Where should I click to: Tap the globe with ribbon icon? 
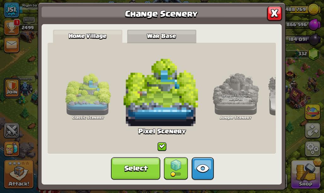click(x=313, y=112)
